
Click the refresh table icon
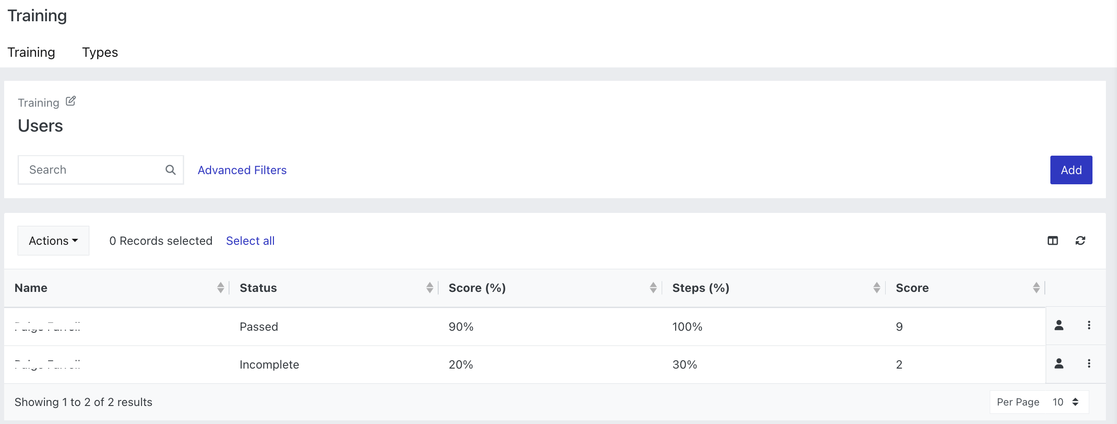click(x=1080, y=241)
